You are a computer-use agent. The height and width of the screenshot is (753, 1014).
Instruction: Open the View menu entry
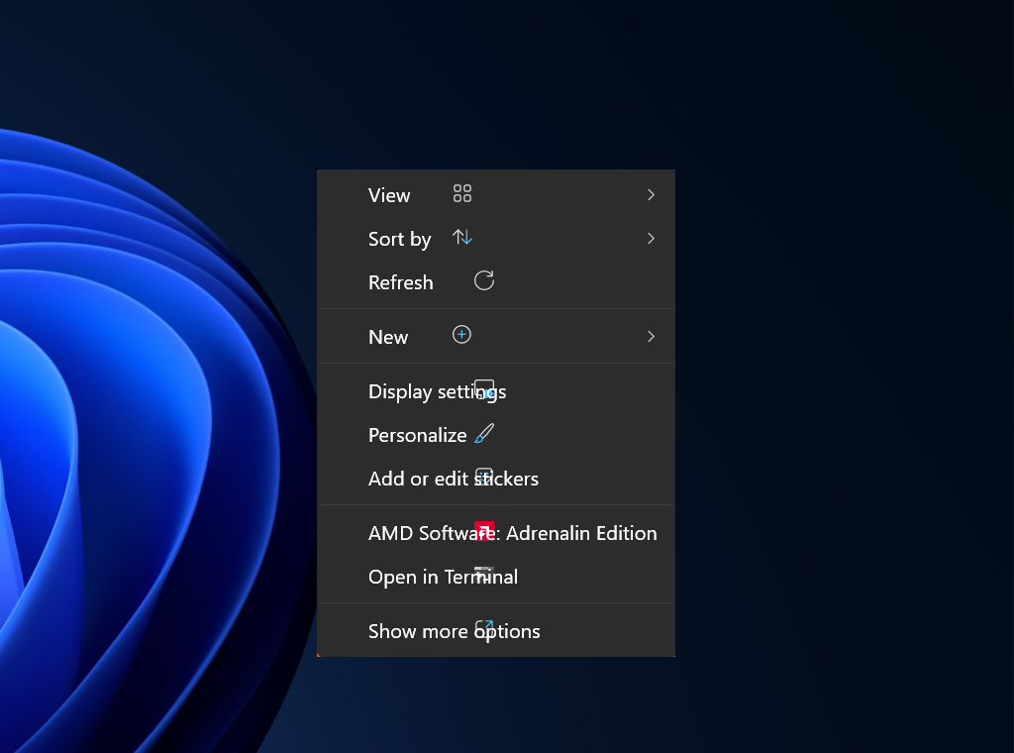496,195
